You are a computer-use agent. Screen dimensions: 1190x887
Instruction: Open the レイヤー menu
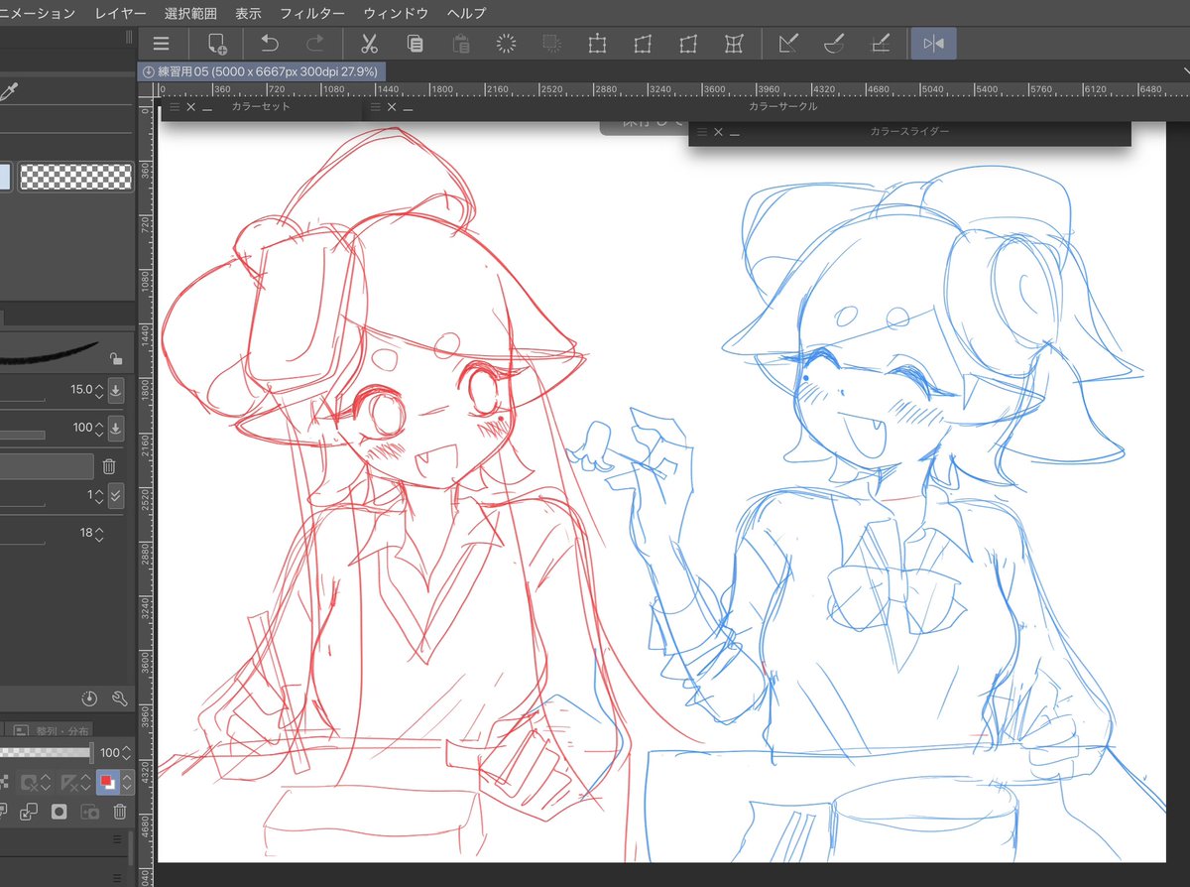[x=120, y=13]
